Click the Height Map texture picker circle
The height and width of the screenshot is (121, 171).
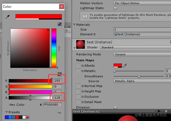[82, 92]
